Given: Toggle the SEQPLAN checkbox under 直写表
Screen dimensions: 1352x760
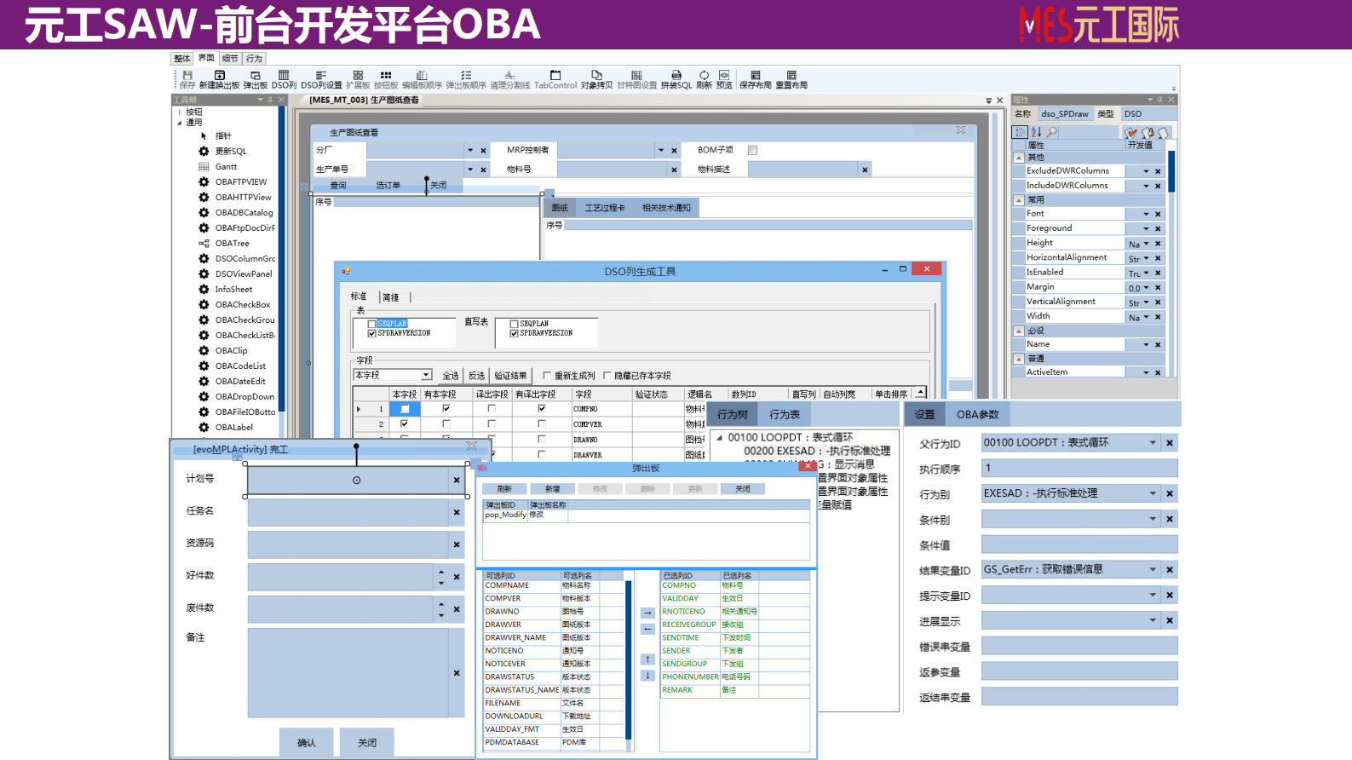Looking at the screenshot, I should tap(514, 324).
